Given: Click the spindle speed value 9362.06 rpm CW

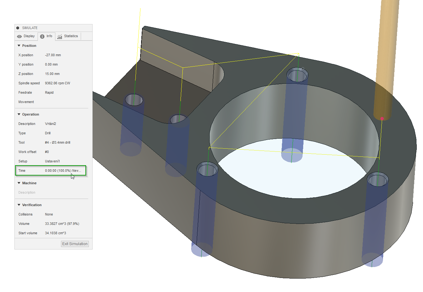Looking at the screenshot, I should point(58,83).
